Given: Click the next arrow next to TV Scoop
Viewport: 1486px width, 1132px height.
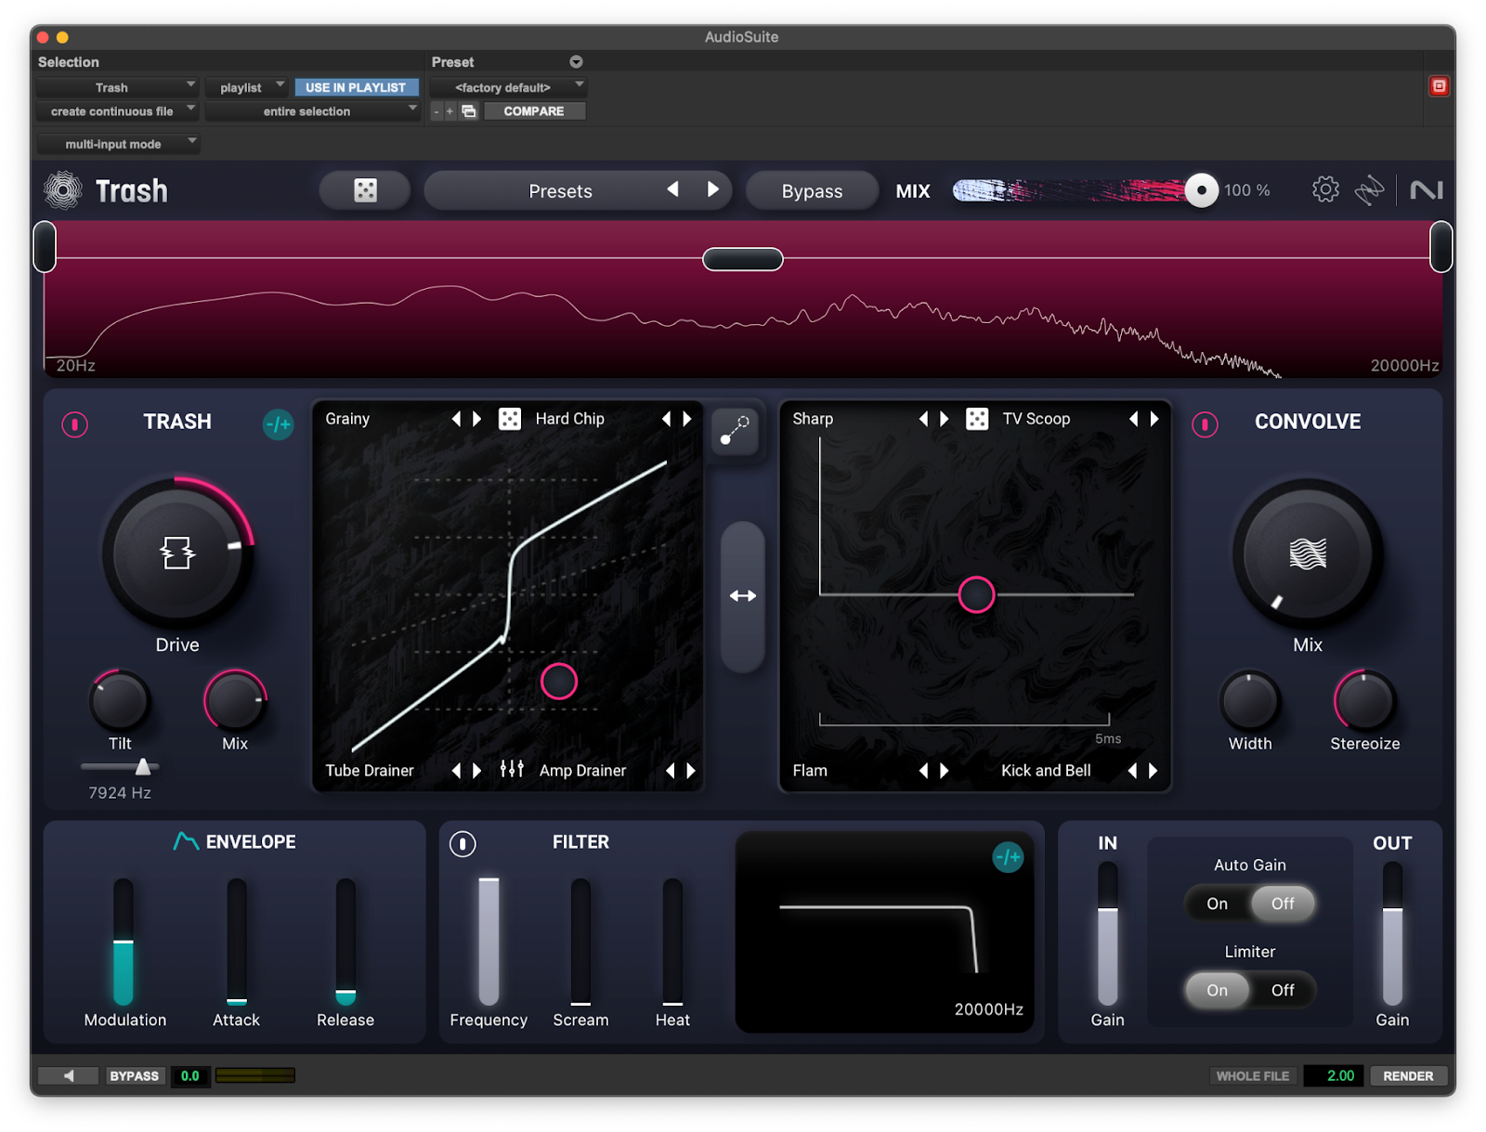Looking at the screenshot, I should coord(1154,419).
